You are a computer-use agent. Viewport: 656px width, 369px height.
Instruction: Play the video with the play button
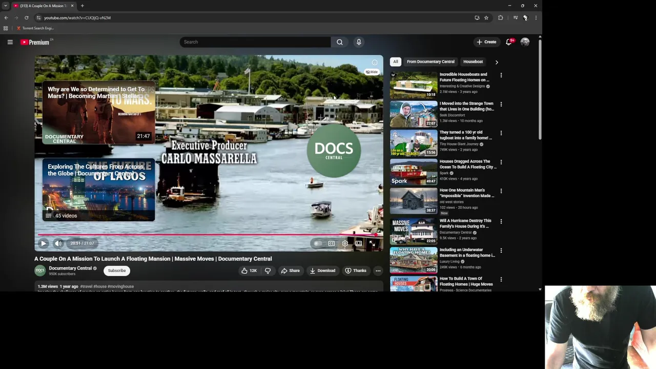pos(44,243)
